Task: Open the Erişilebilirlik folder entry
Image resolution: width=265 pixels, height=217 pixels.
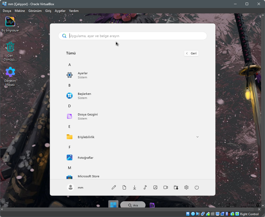Action: tap(133, 137)
